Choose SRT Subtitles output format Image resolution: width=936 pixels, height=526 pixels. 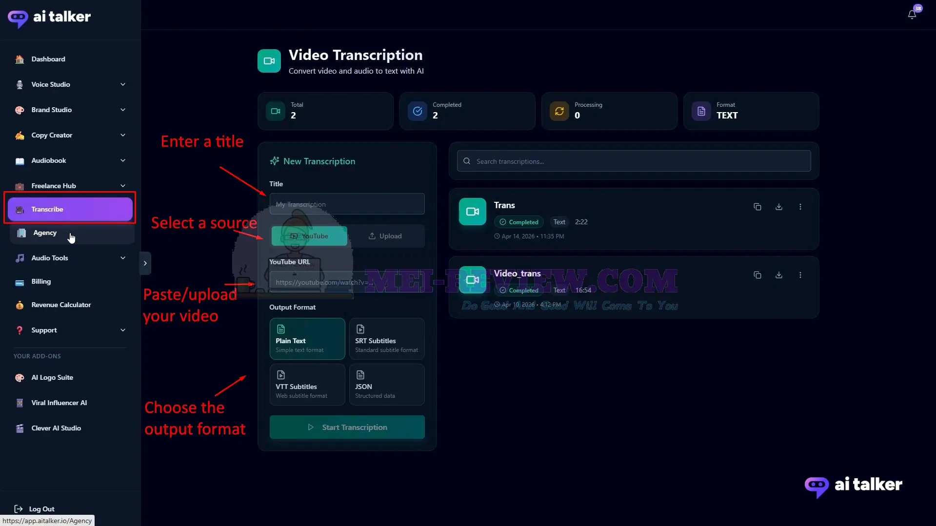387,339
